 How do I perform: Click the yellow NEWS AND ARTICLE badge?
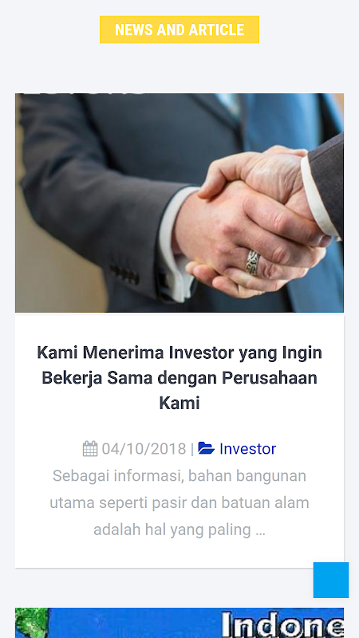[x=179, y=30]
